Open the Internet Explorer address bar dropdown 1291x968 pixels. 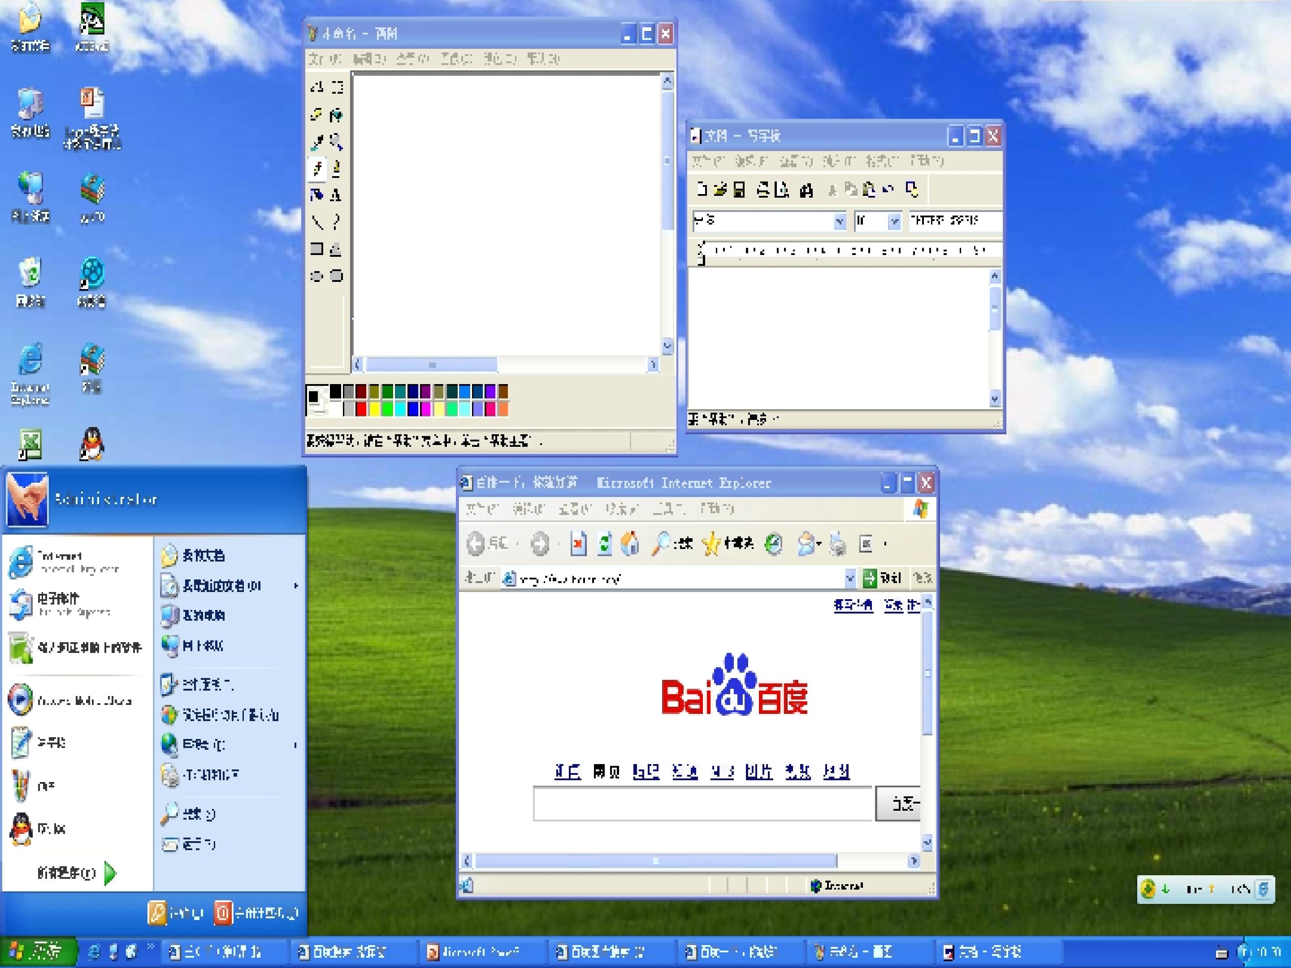coord(850,578)
